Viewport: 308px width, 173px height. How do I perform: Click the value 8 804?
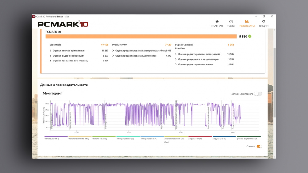(x=105, y=61)
